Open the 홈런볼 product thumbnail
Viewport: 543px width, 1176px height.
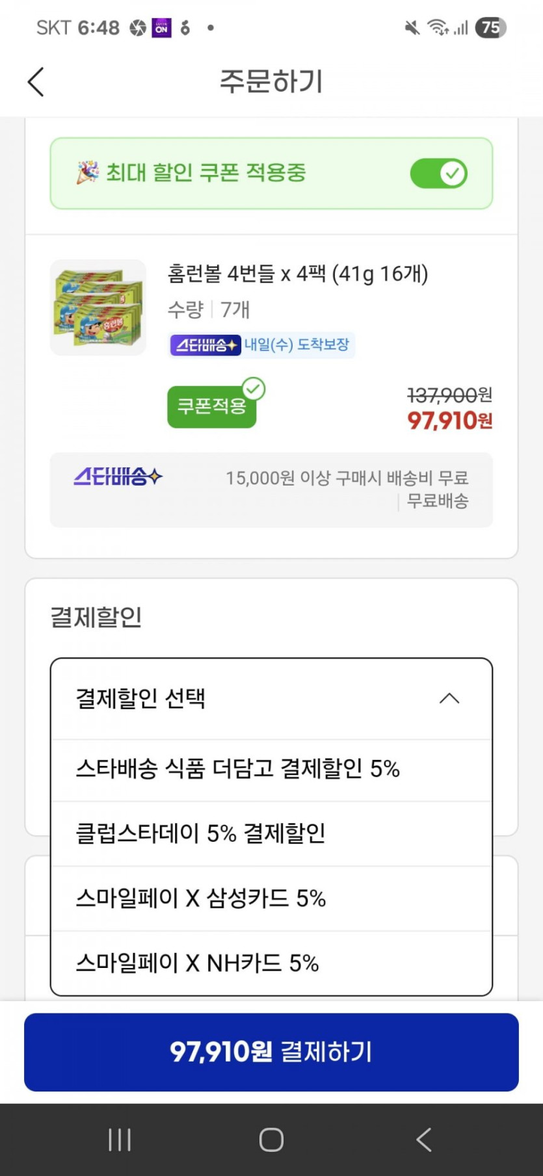click(98, 307)
